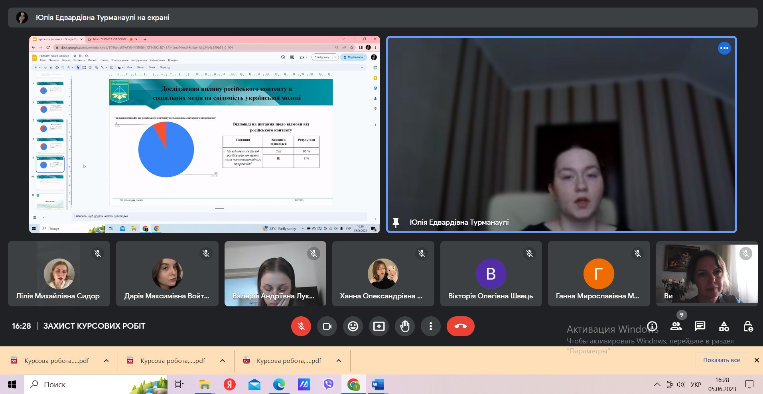Expand options for first Курсова робота pdf download
The height and width of the screenshot is (394, 763).
tap(106, 361)
